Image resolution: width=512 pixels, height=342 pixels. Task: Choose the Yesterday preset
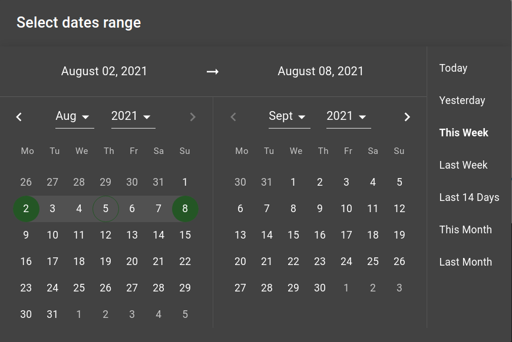462,100
